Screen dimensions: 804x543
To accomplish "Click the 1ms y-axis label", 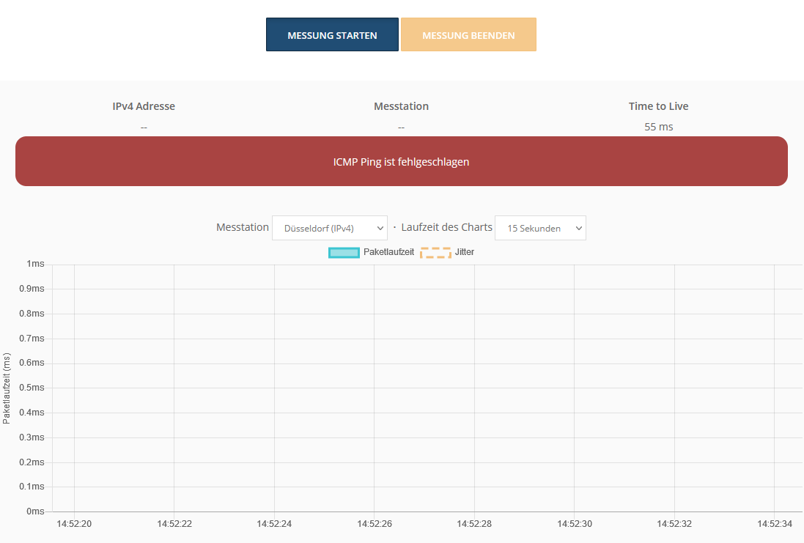I will tap(35, 264).
